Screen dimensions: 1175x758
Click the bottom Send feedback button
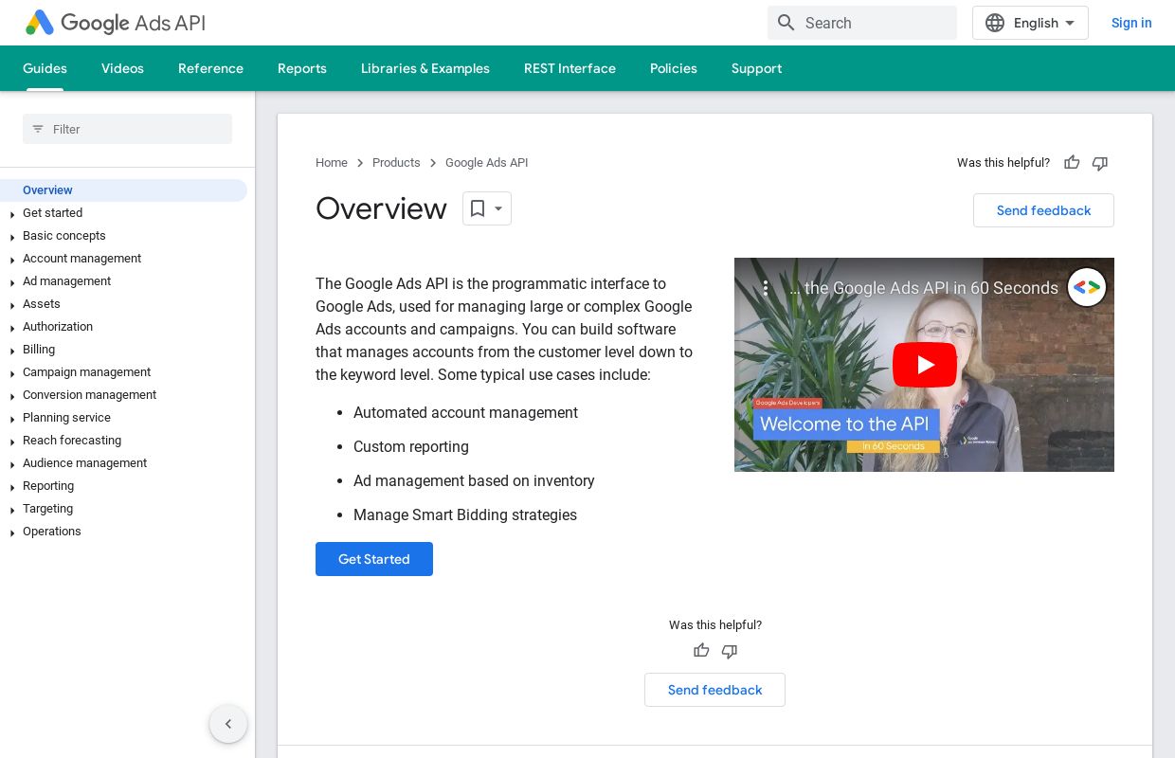(714, 690)
